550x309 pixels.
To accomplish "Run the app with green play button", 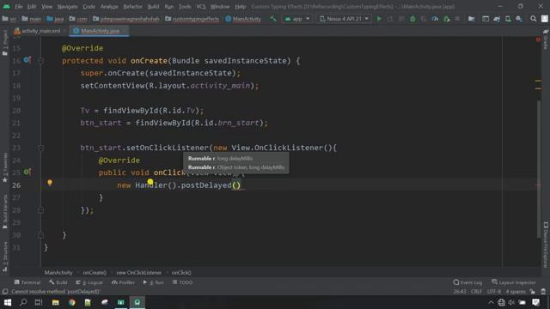I will click(379, 19).
